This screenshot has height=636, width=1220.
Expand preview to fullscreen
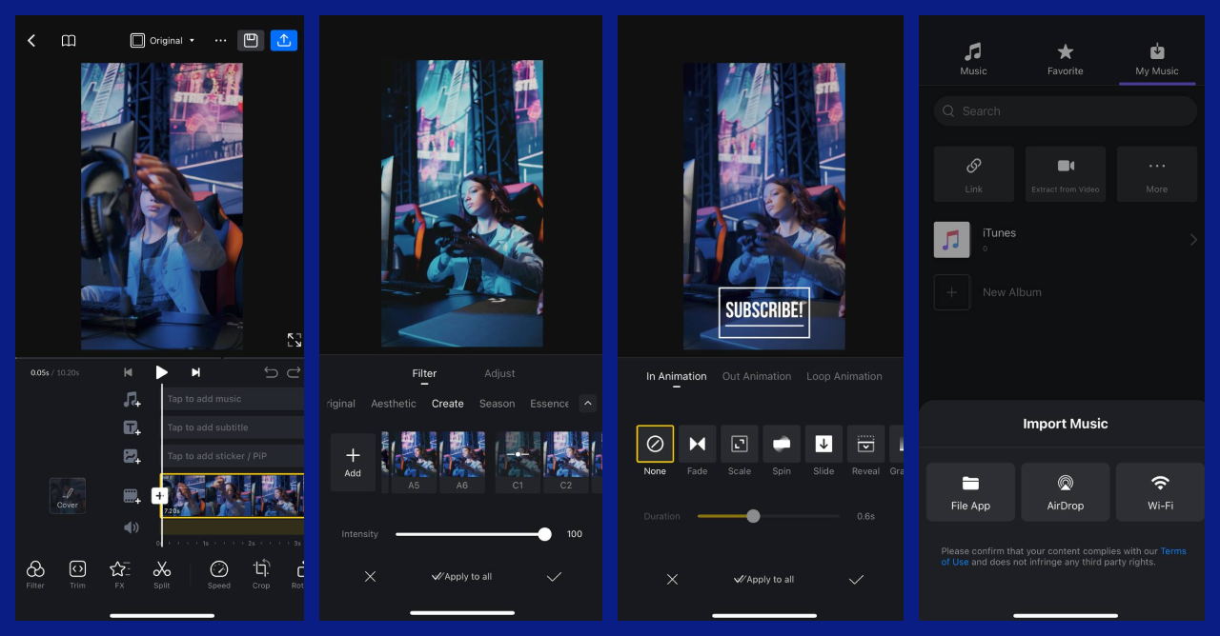[x=295, y=340]
